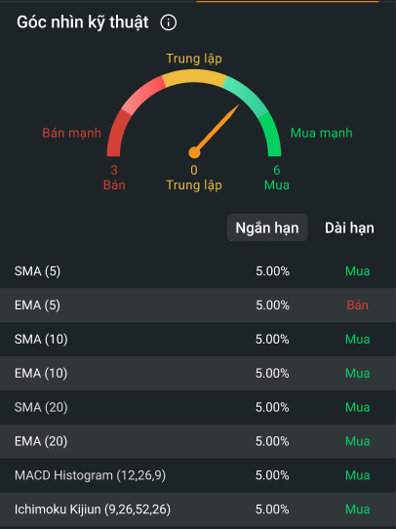Click the Mua mạnh gauge label

(x=321, y=133)
